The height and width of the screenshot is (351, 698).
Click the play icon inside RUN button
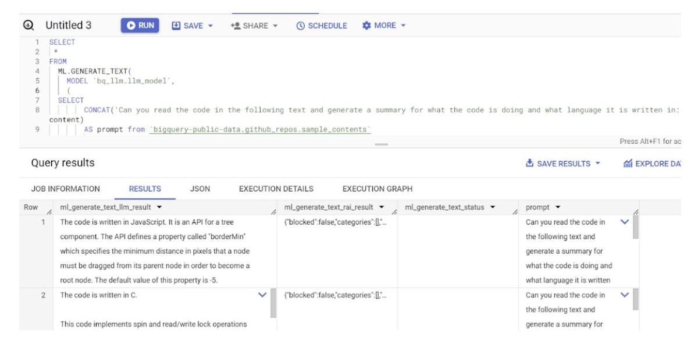pos(131,25)
